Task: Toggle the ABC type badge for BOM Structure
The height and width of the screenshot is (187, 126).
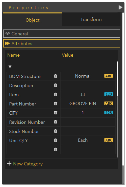Action: point(109,76)
